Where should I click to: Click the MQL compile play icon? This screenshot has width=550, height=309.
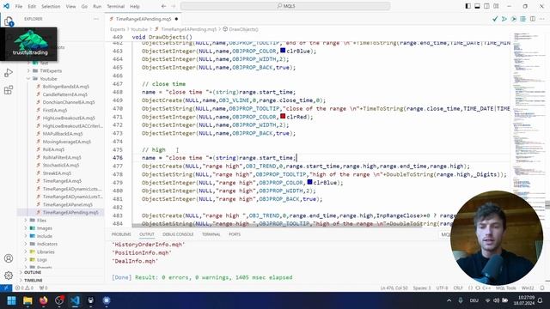click(x=504, y=19)
